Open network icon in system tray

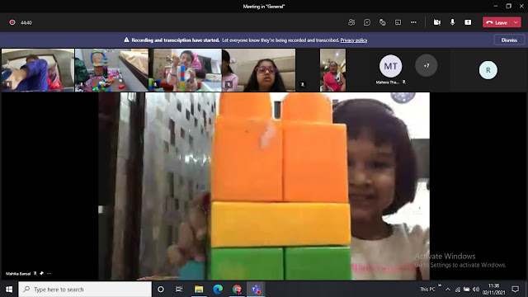pos(458,290)
